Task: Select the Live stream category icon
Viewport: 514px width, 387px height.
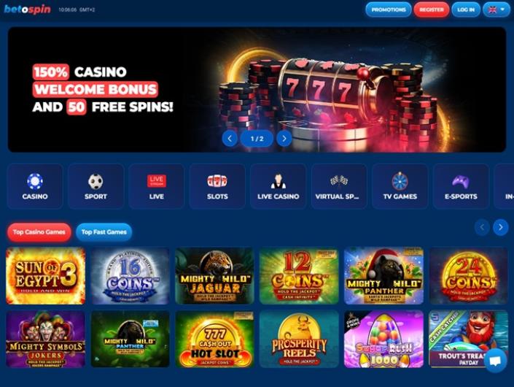Action: 157,181
